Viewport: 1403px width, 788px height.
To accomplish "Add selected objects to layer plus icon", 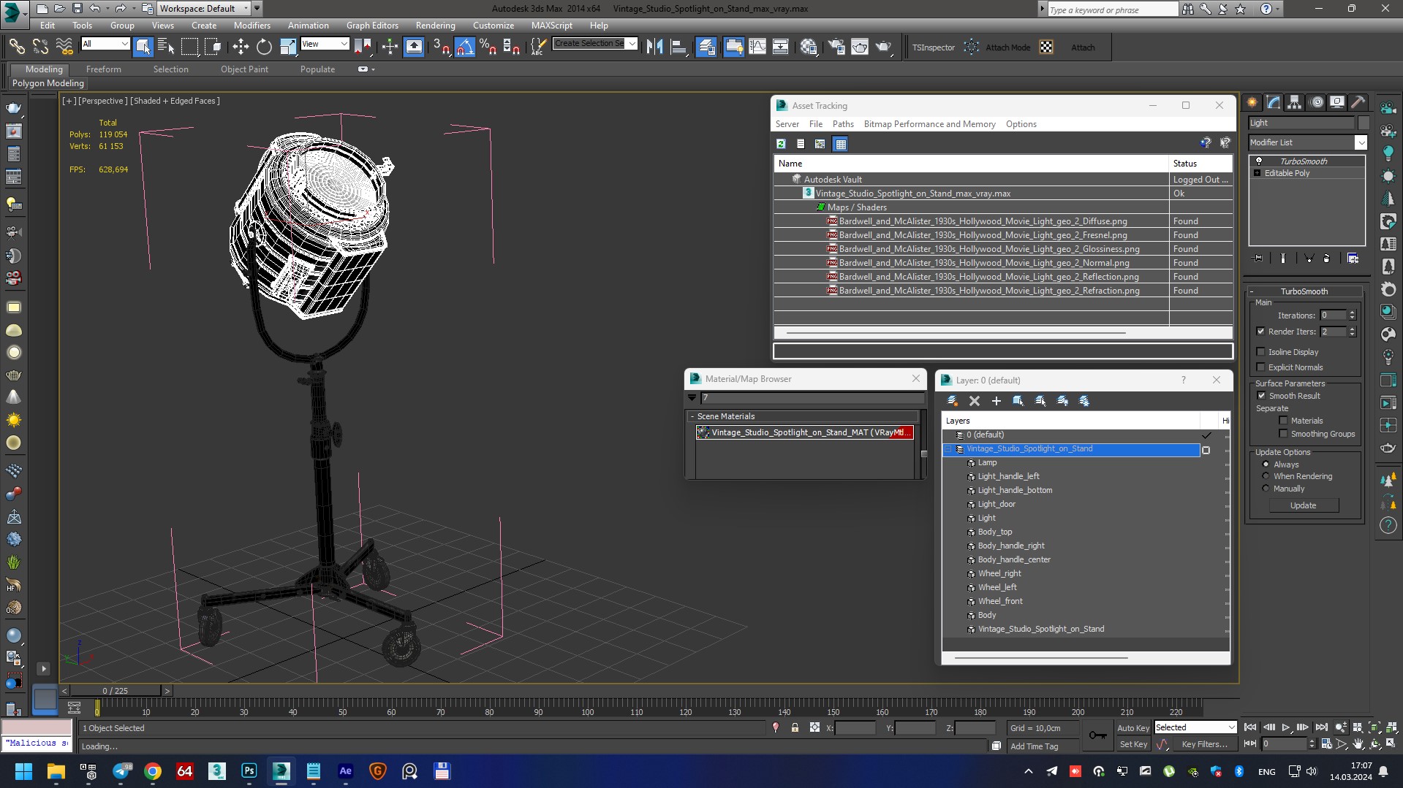I will [996, 401].
